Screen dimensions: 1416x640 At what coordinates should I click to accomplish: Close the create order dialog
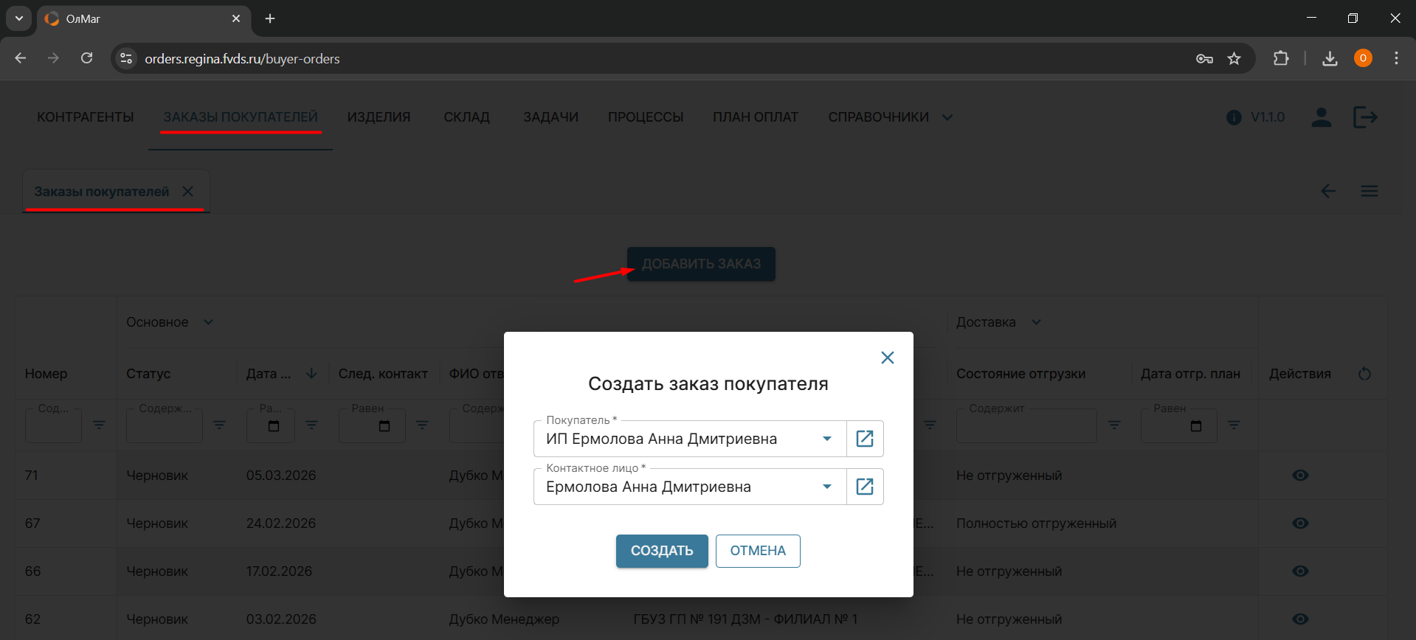[887, 358]
